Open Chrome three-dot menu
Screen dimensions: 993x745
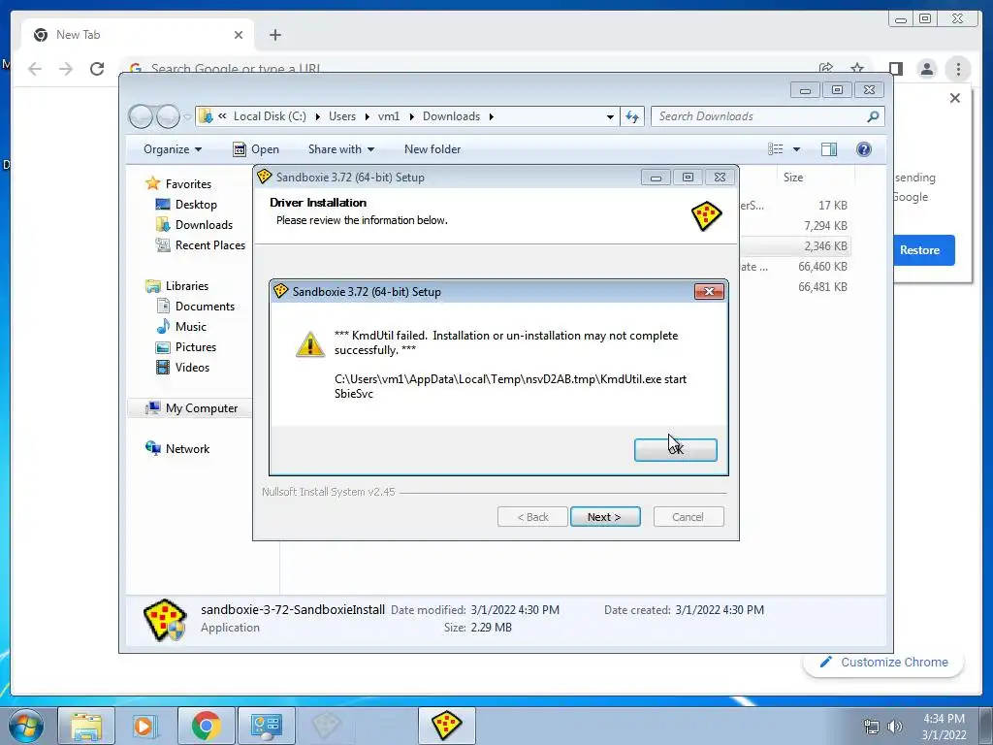(958, 69)
